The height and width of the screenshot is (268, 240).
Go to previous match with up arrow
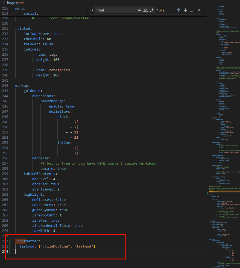pyautogui.click(x=178, y=10)
